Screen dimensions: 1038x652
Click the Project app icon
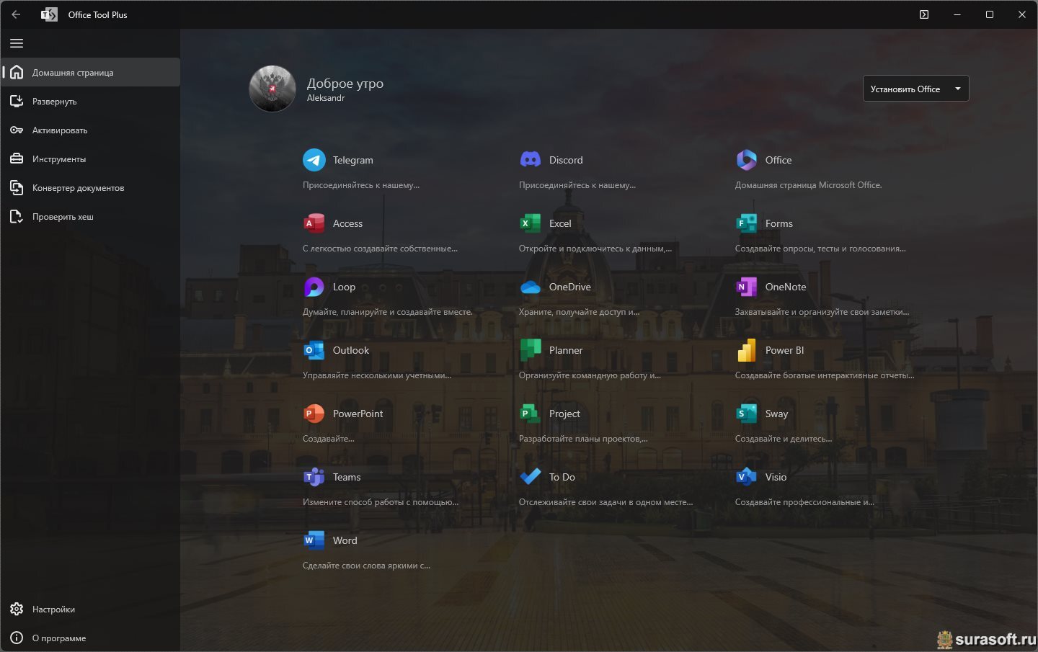click(531, 414)
